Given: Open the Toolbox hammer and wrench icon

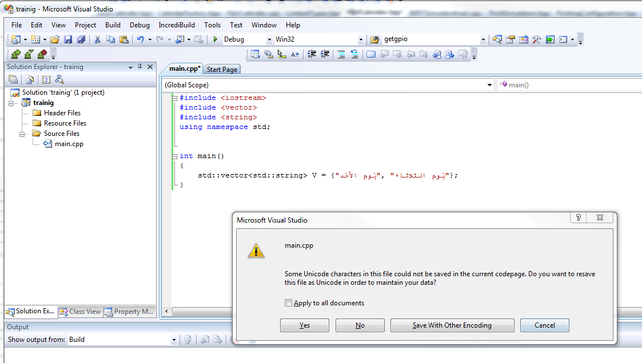Looking at the screenshot, I should 537,39.
